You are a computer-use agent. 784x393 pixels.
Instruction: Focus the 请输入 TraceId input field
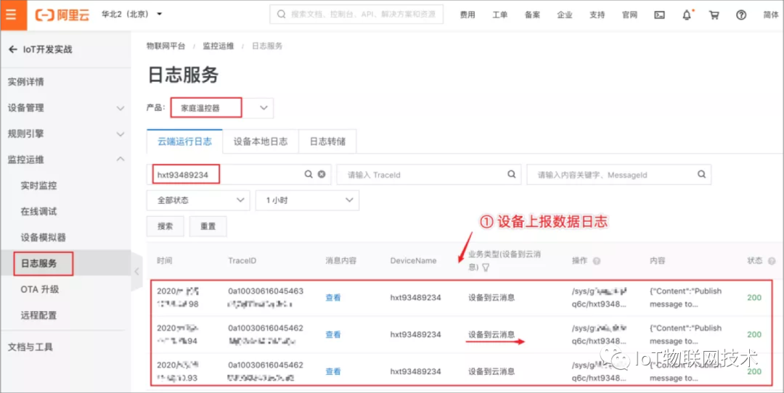pos(428,175)
